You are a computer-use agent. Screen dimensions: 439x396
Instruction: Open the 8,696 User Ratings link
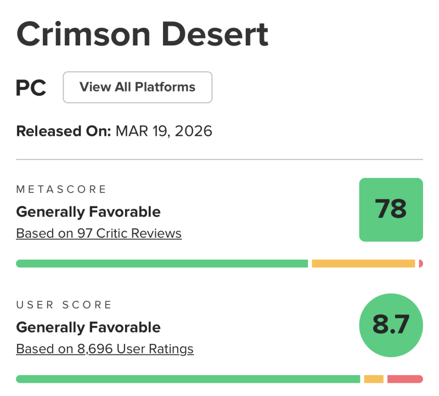pyautogui.click(x=105, y=349)
